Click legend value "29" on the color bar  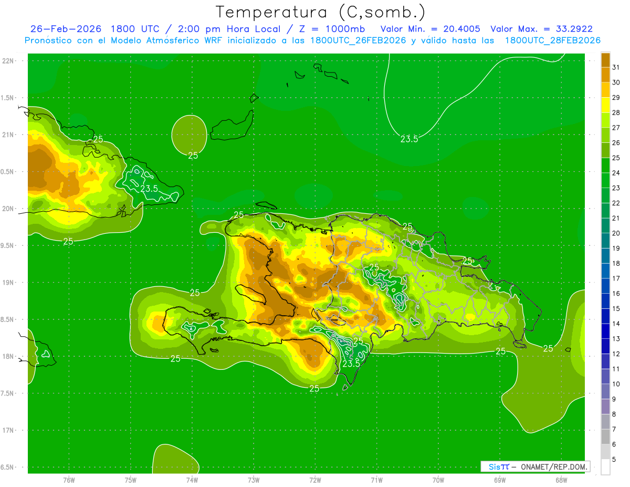pos(616,97)
